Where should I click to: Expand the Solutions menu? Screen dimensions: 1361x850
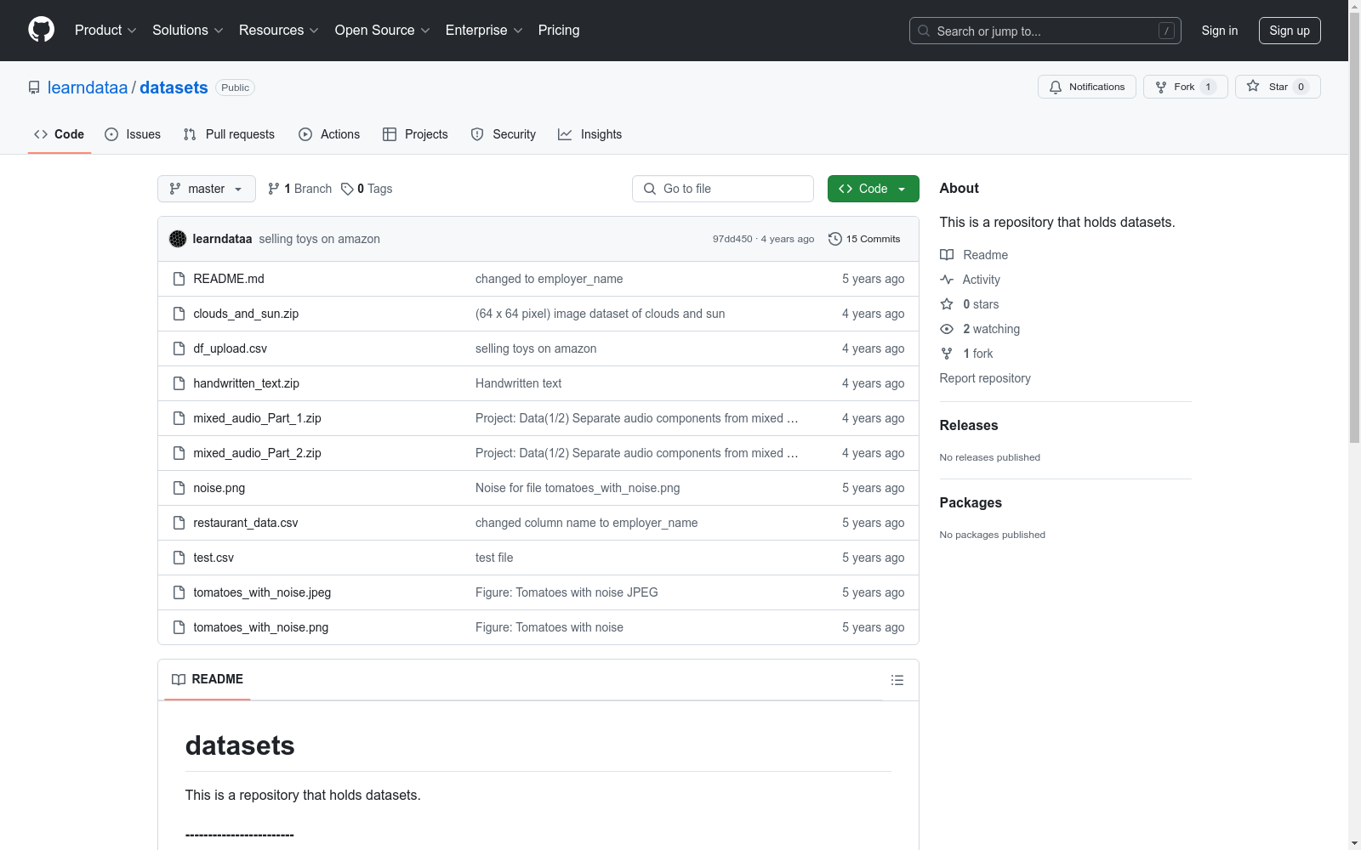click(188, 31)
